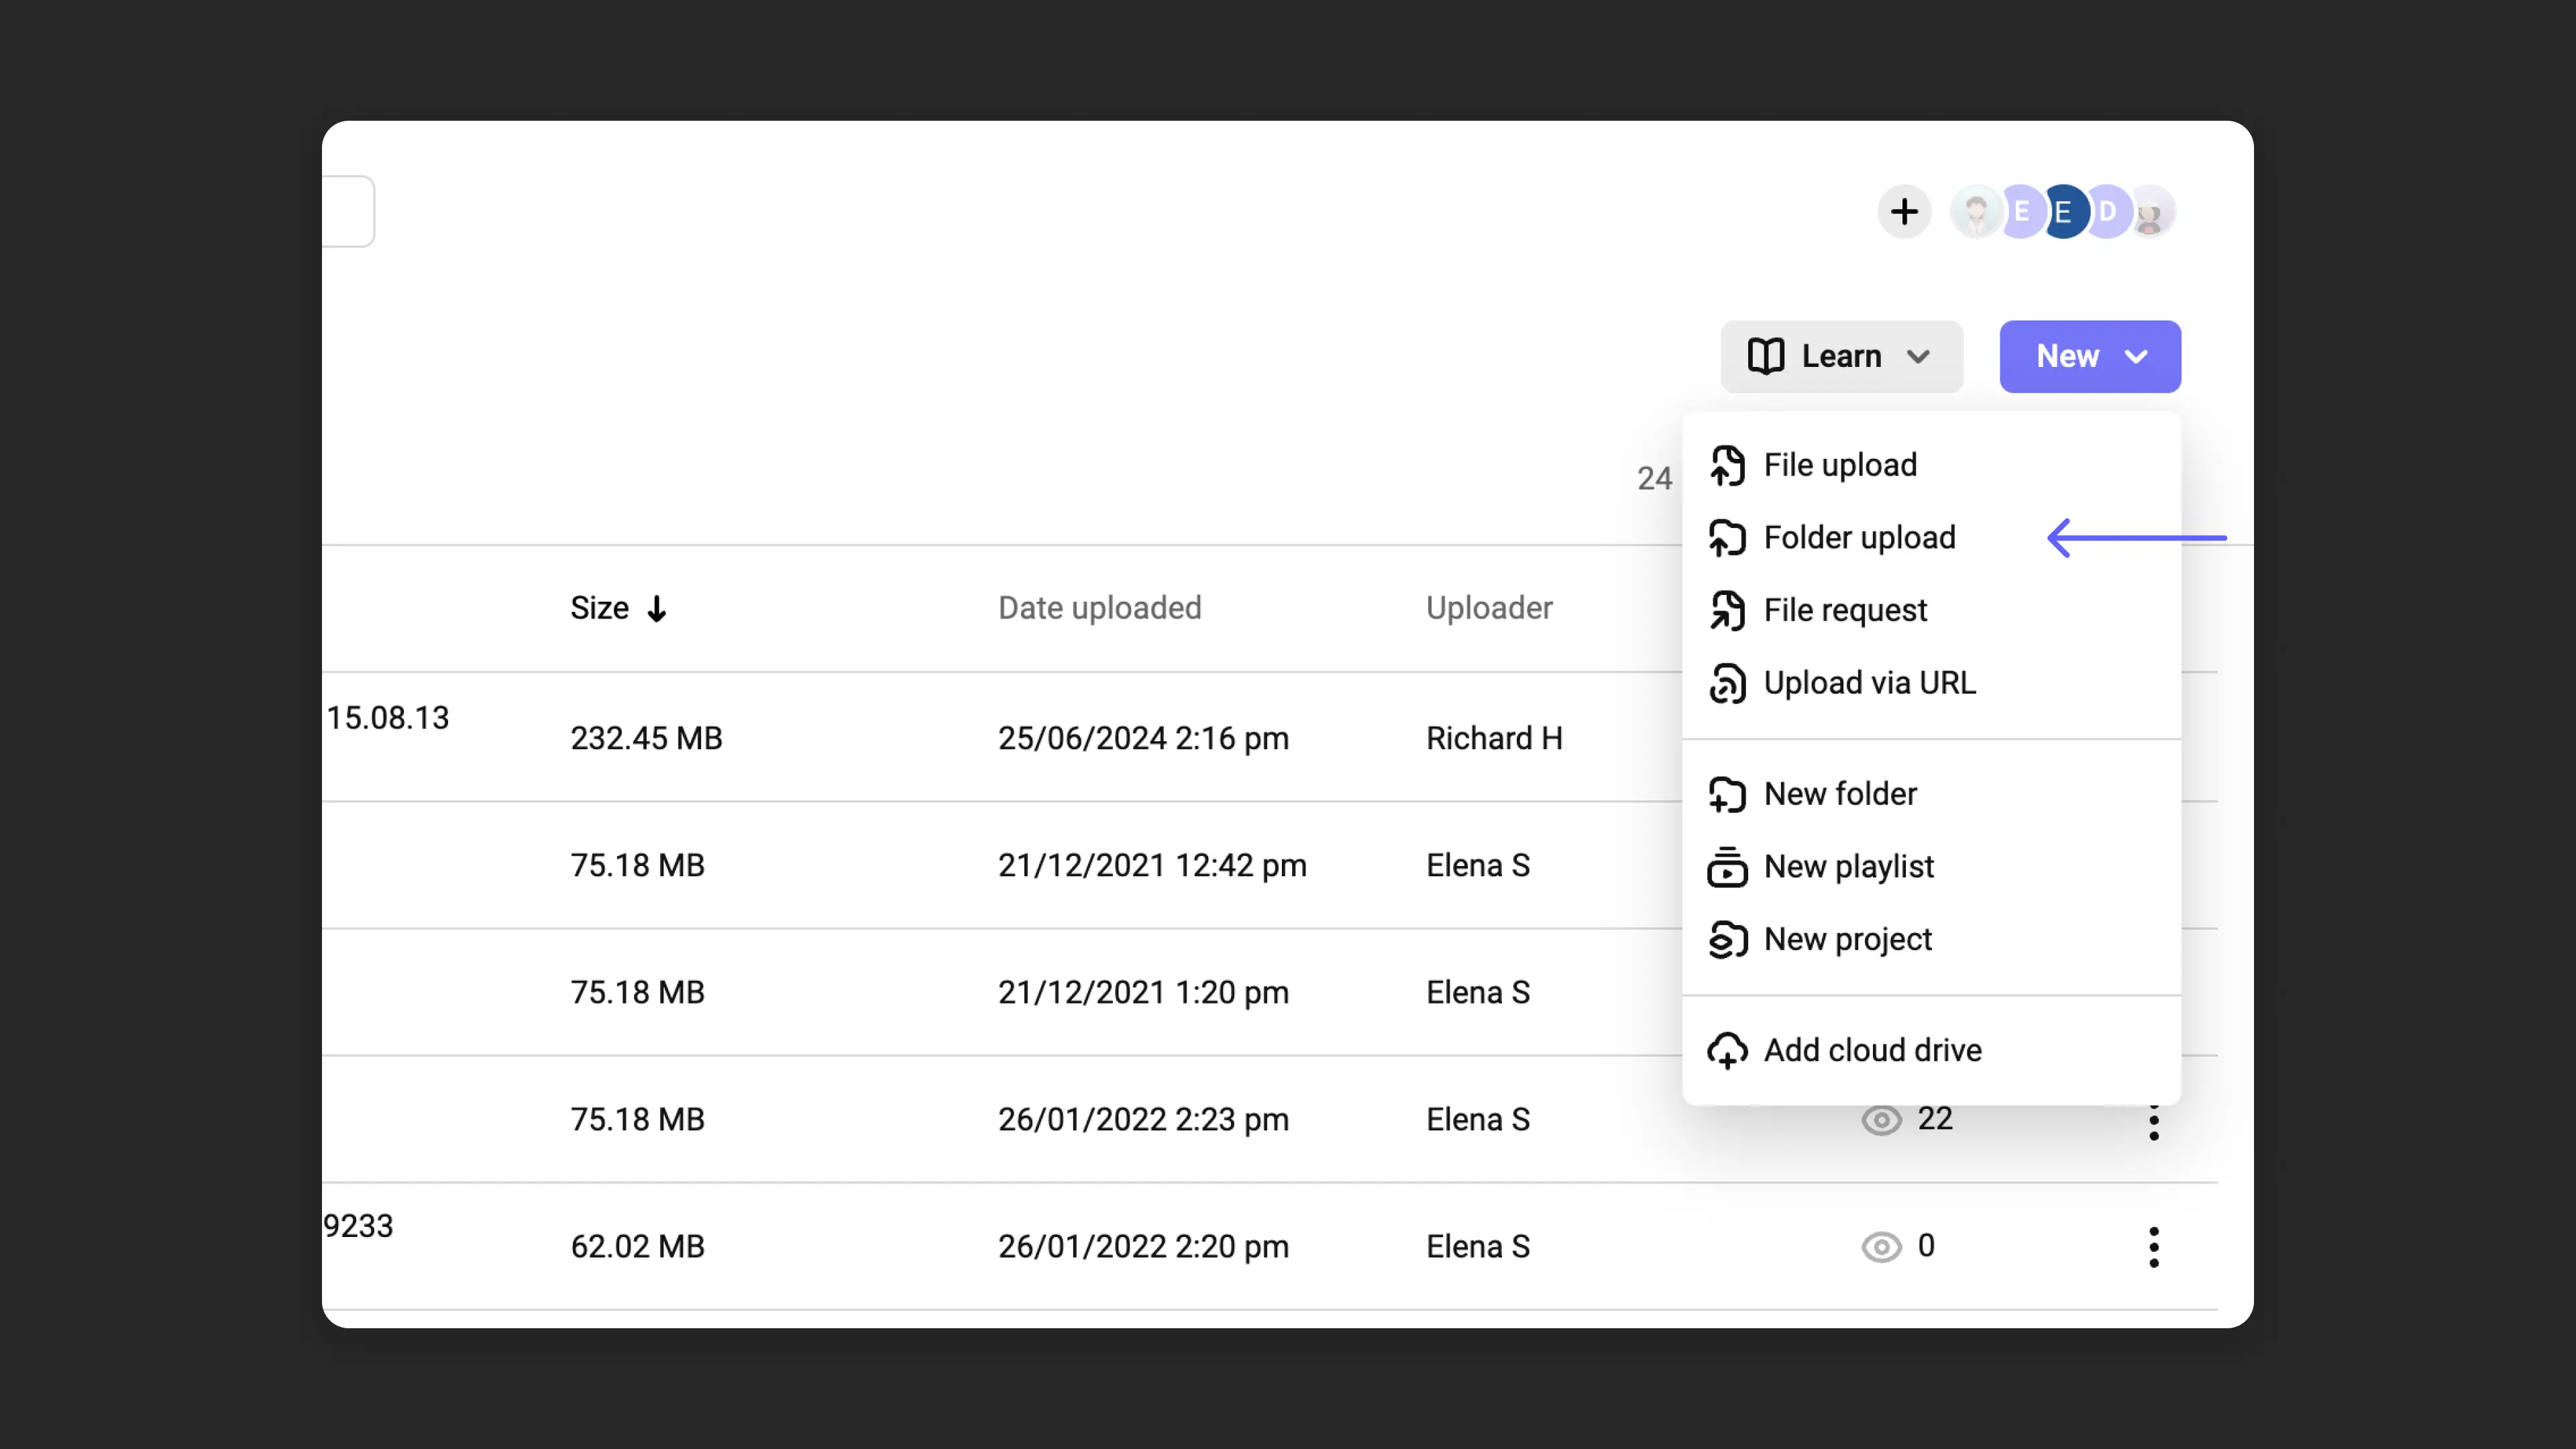Choose Add cloud drive option

tap(1931, 1051)
